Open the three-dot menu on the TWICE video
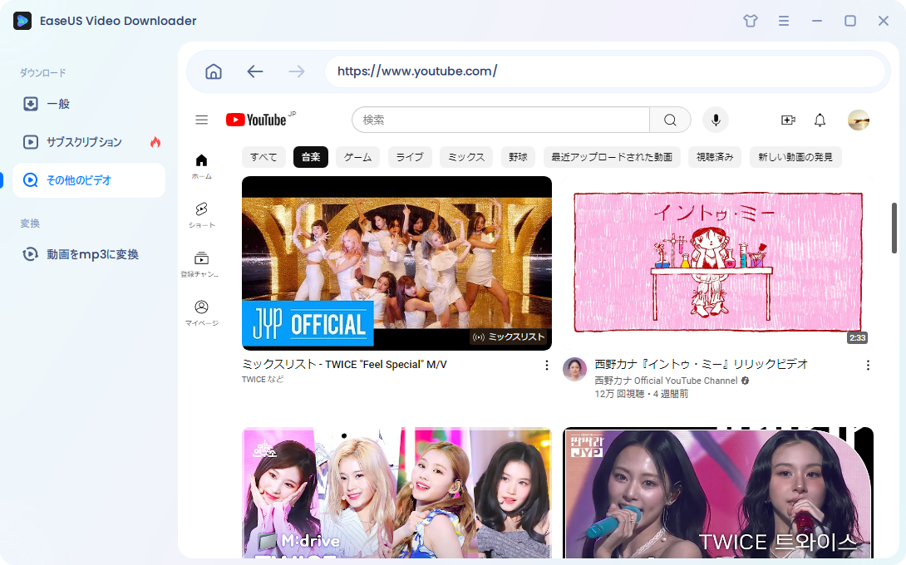The width and height of the screenshot is (906, 565). [x=546, y=365]
